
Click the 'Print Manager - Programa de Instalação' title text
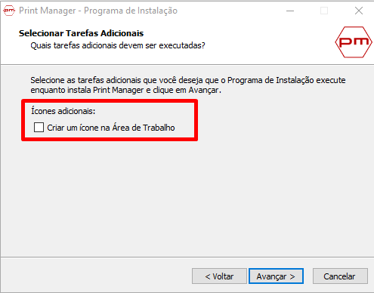coord(98,11)
